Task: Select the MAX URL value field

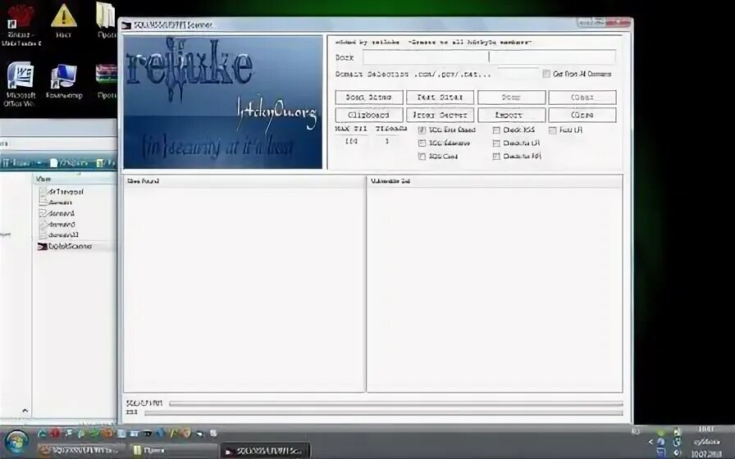Action: coord(351,141)
